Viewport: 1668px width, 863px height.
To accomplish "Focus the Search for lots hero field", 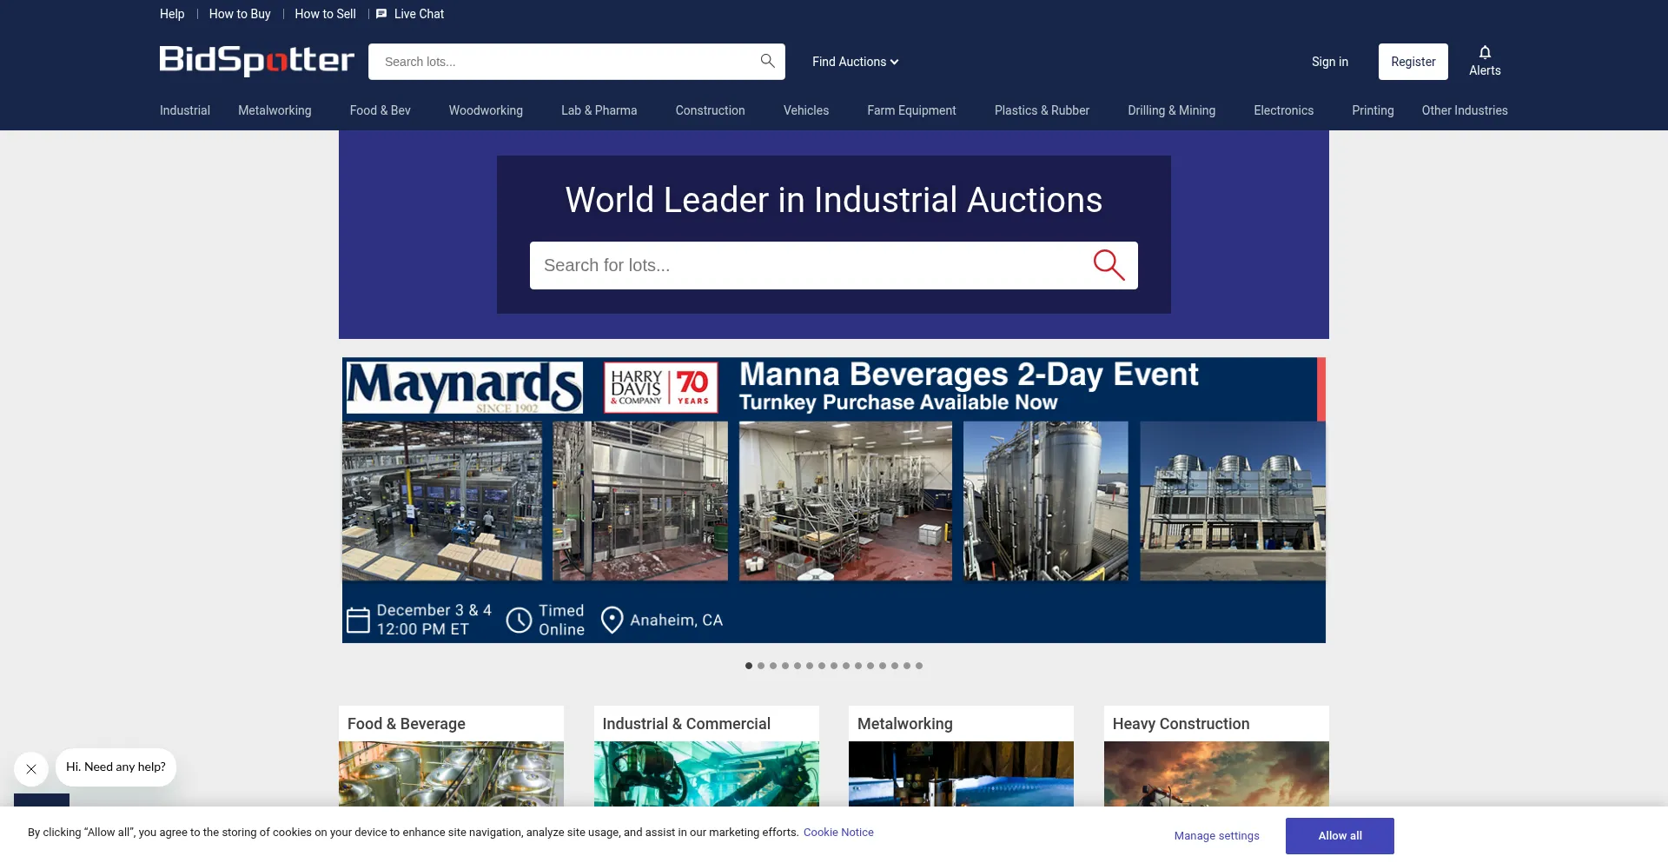I will click(x=808, y=265).
